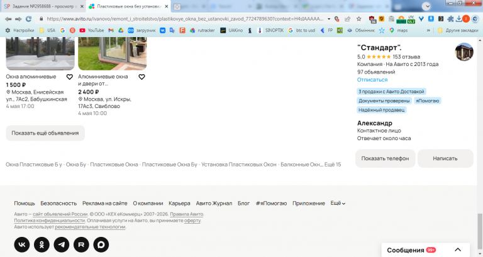Open the 153 отзыва reviews link
Image resolution: width=483 pixels, height=257 pixels.
(406, 57)
